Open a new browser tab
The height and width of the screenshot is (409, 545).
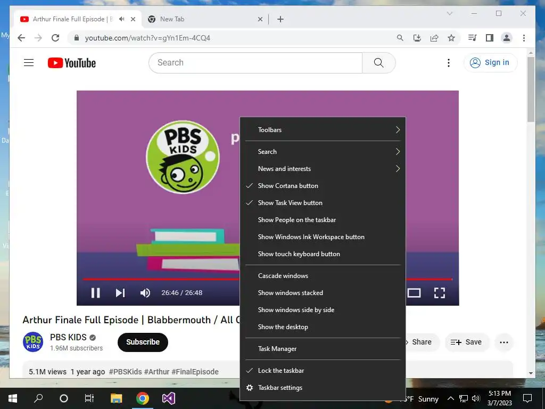(280, 19)
